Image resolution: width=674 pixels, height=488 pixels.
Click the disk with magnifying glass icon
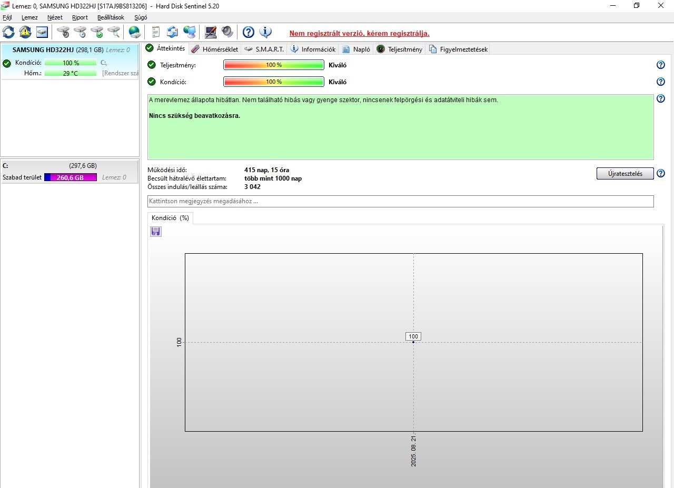(x=114, y=32)
